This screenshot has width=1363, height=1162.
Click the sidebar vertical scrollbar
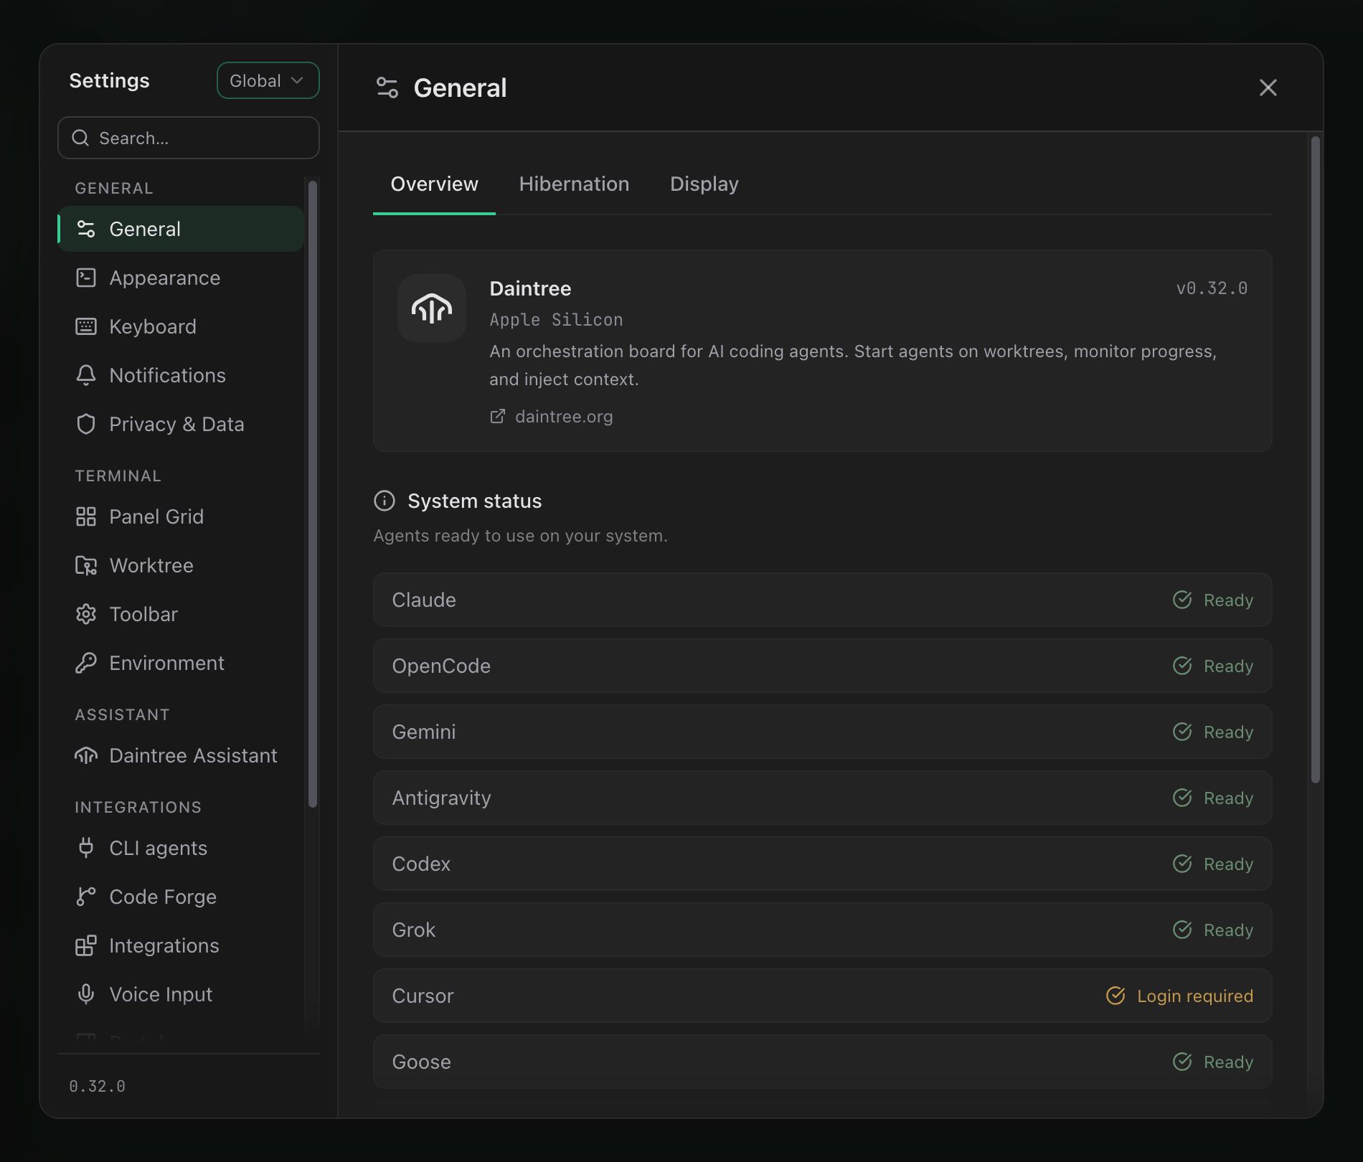pos(312,493)
